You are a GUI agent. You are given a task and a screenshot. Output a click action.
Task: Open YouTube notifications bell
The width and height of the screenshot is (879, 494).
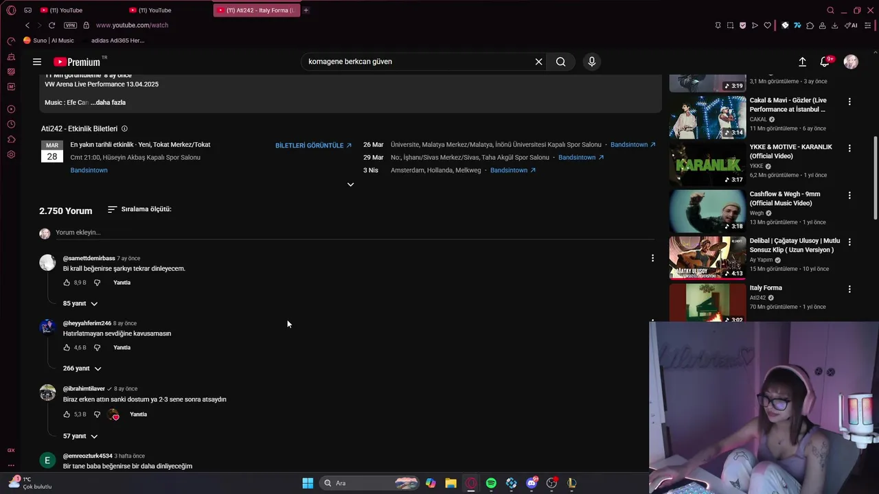pyautogui.click(x=825, y=62)
